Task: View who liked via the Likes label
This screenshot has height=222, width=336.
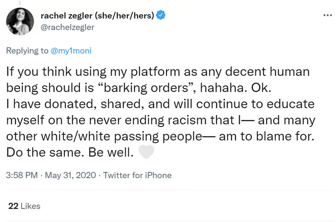Action: (x=31, y=206)
